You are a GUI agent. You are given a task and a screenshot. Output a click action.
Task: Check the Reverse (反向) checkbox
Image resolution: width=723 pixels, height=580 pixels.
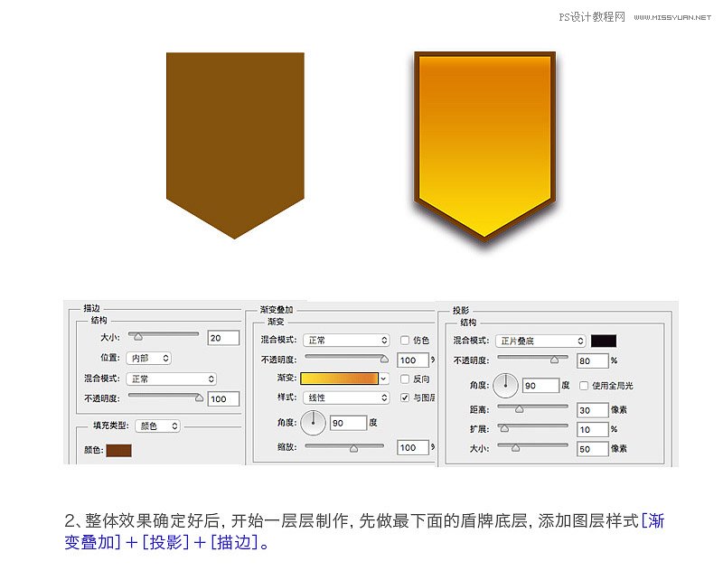point(405,379)
